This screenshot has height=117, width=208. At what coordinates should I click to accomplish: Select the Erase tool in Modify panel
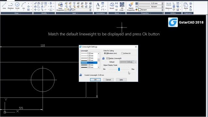coord(35,3)
